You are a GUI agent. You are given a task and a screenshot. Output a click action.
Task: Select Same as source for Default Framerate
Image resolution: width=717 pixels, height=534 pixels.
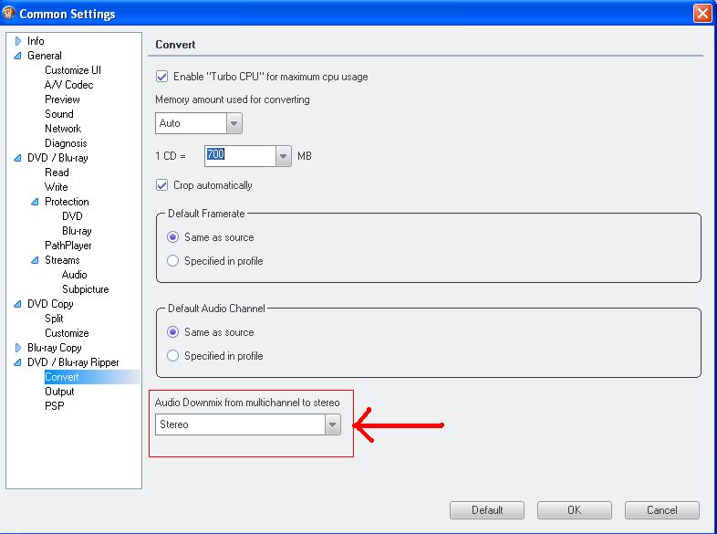[172, 237]
